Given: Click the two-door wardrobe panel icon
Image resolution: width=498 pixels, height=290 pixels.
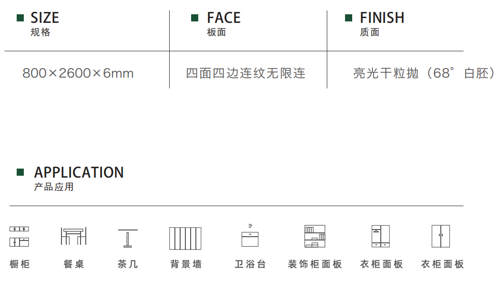Looking at the screenshot, I should (441, 236).
